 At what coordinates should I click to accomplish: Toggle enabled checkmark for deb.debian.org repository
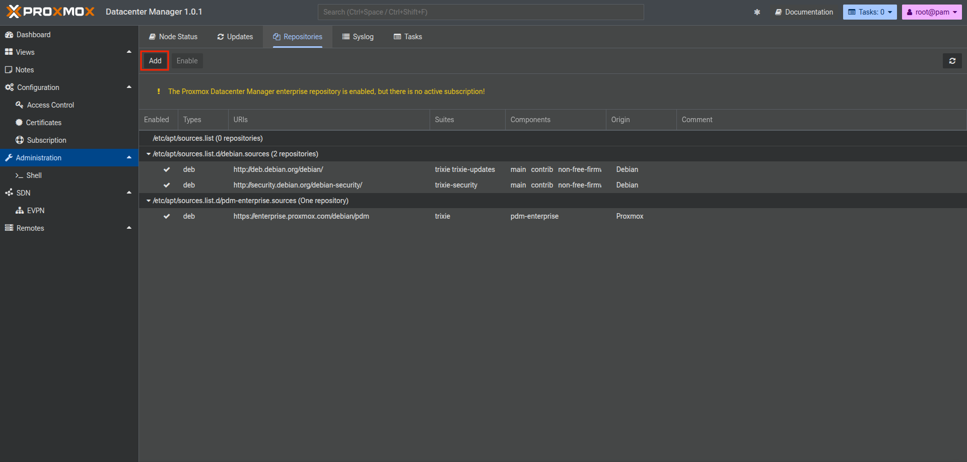[167, 170]
